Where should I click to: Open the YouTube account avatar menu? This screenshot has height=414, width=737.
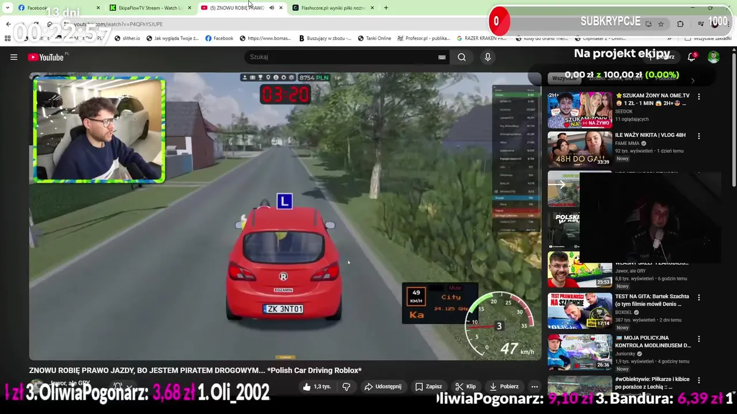pyautogui.click(x=713, y=57)
